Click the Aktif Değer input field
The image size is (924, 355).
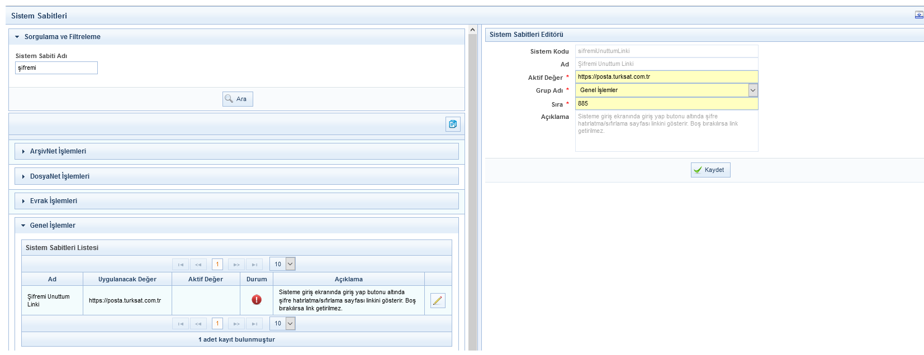pyautogui.click(x=666, y=77)
